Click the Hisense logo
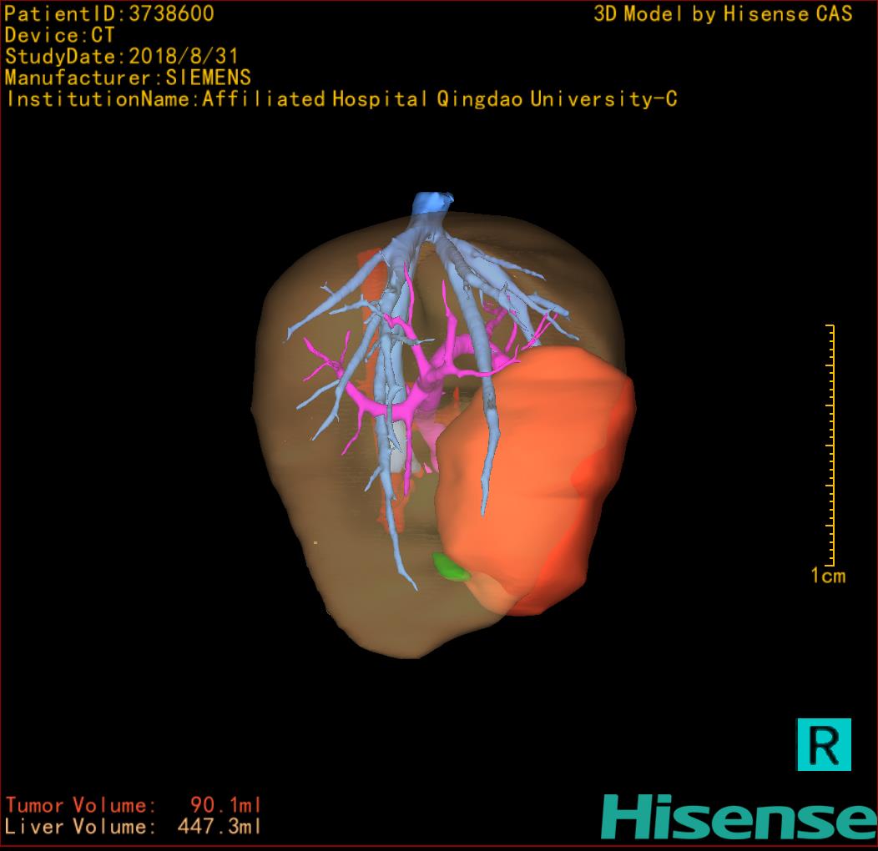This screenshot has width=878, height=851. pyautogui.click(x=739, y=816)
